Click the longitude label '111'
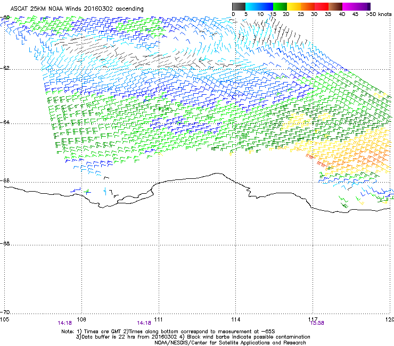The height and width of the screenshot is (346, 394). coord(158,319)
